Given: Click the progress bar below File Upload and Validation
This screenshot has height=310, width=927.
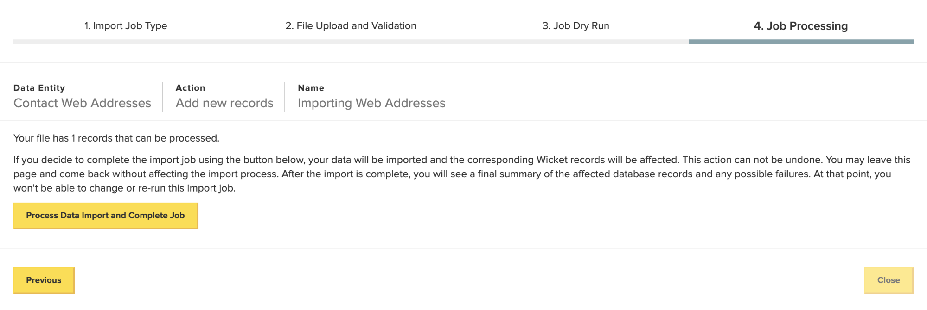Looking at the screenshot, I should pyautogui.click(x=351, y=42).
